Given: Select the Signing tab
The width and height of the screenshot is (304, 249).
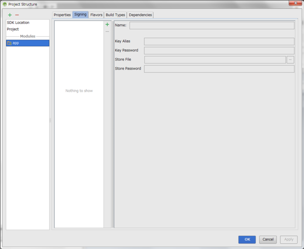Looking at the screenshot, I should click(x=80, y=15).
